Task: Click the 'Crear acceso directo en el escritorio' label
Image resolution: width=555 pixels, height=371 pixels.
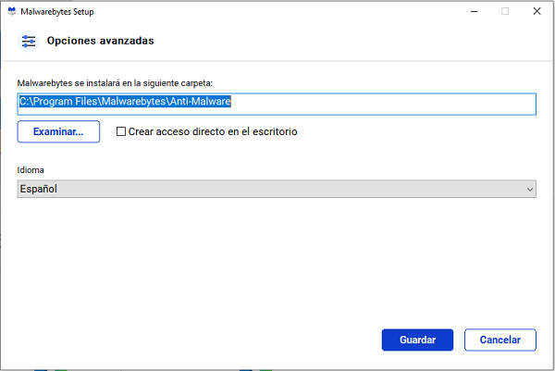Action: [x=213, y=132]
